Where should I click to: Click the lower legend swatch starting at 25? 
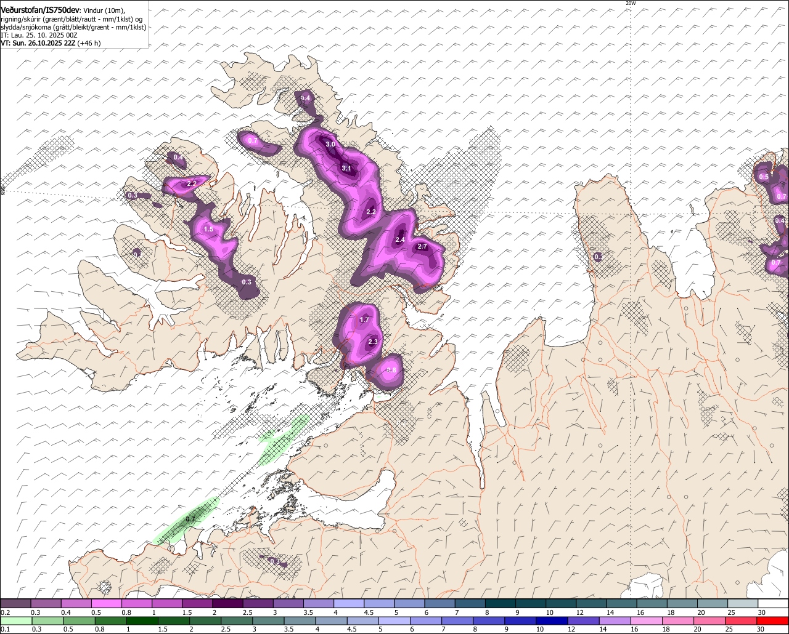pyautogui.click(x=740, y=620)
